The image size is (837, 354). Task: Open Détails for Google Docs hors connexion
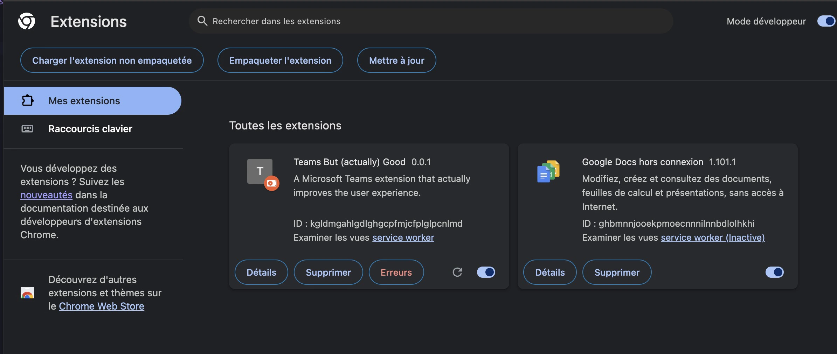[550, 272]
